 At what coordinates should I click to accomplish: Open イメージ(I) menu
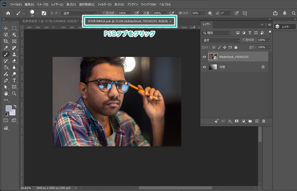[x=42, y=4]
